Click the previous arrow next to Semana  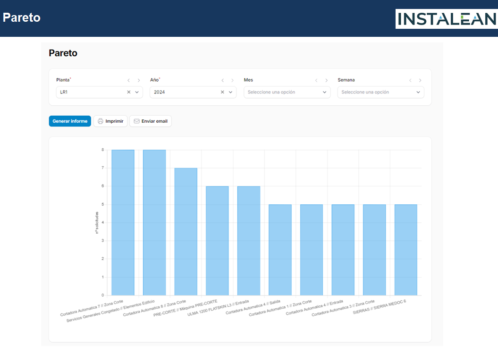[410, 80]
